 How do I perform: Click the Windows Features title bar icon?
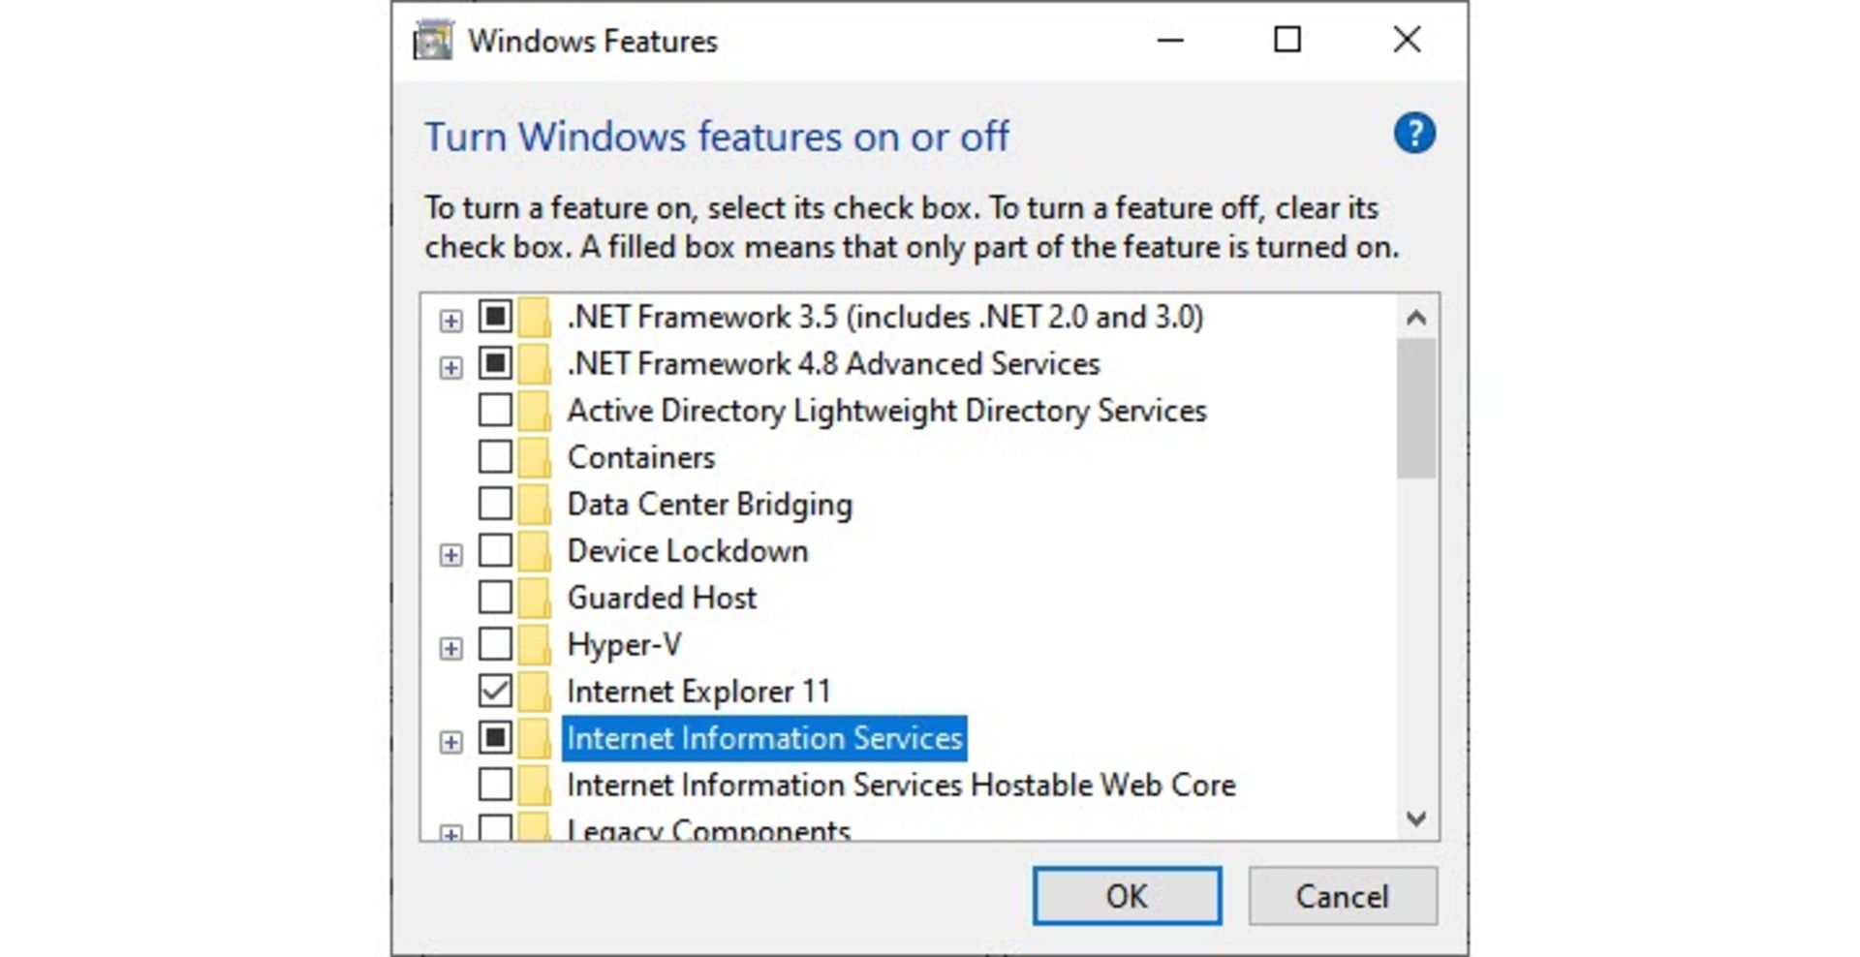pos(433,41)
